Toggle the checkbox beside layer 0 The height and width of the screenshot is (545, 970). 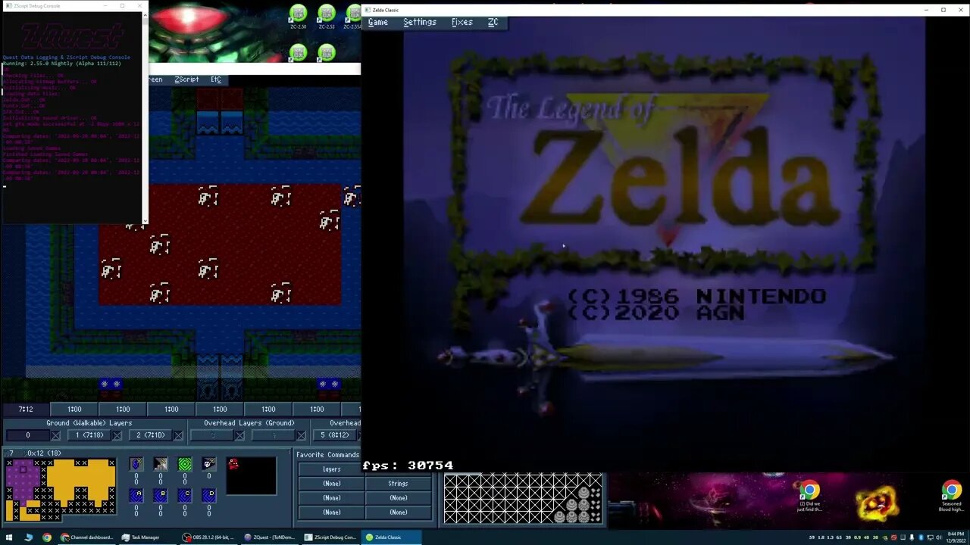[55, 435]
